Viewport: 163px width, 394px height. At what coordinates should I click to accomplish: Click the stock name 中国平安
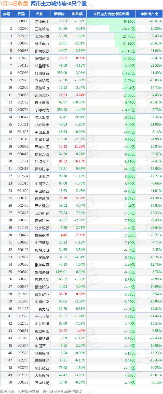tap(42, 184)
